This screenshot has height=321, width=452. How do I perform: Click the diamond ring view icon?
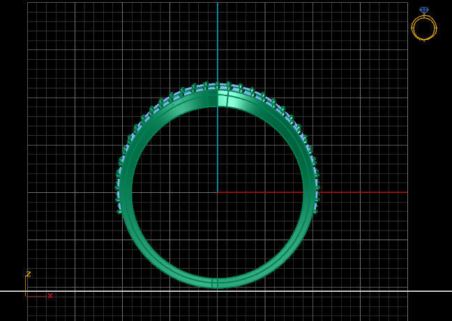pyautogui.click(x=424, y=24)
